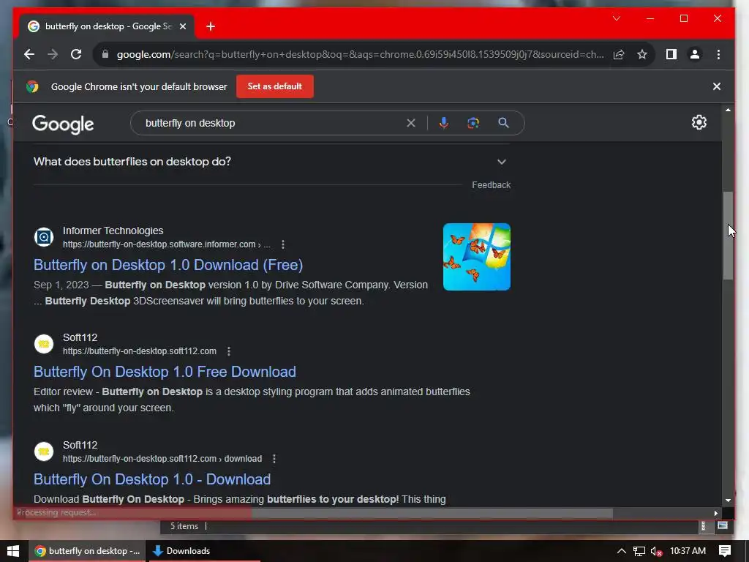Click the horizontal scrollbar right arrow
The width and height of the screenshot is (749, 562).
tap(716, 513)
